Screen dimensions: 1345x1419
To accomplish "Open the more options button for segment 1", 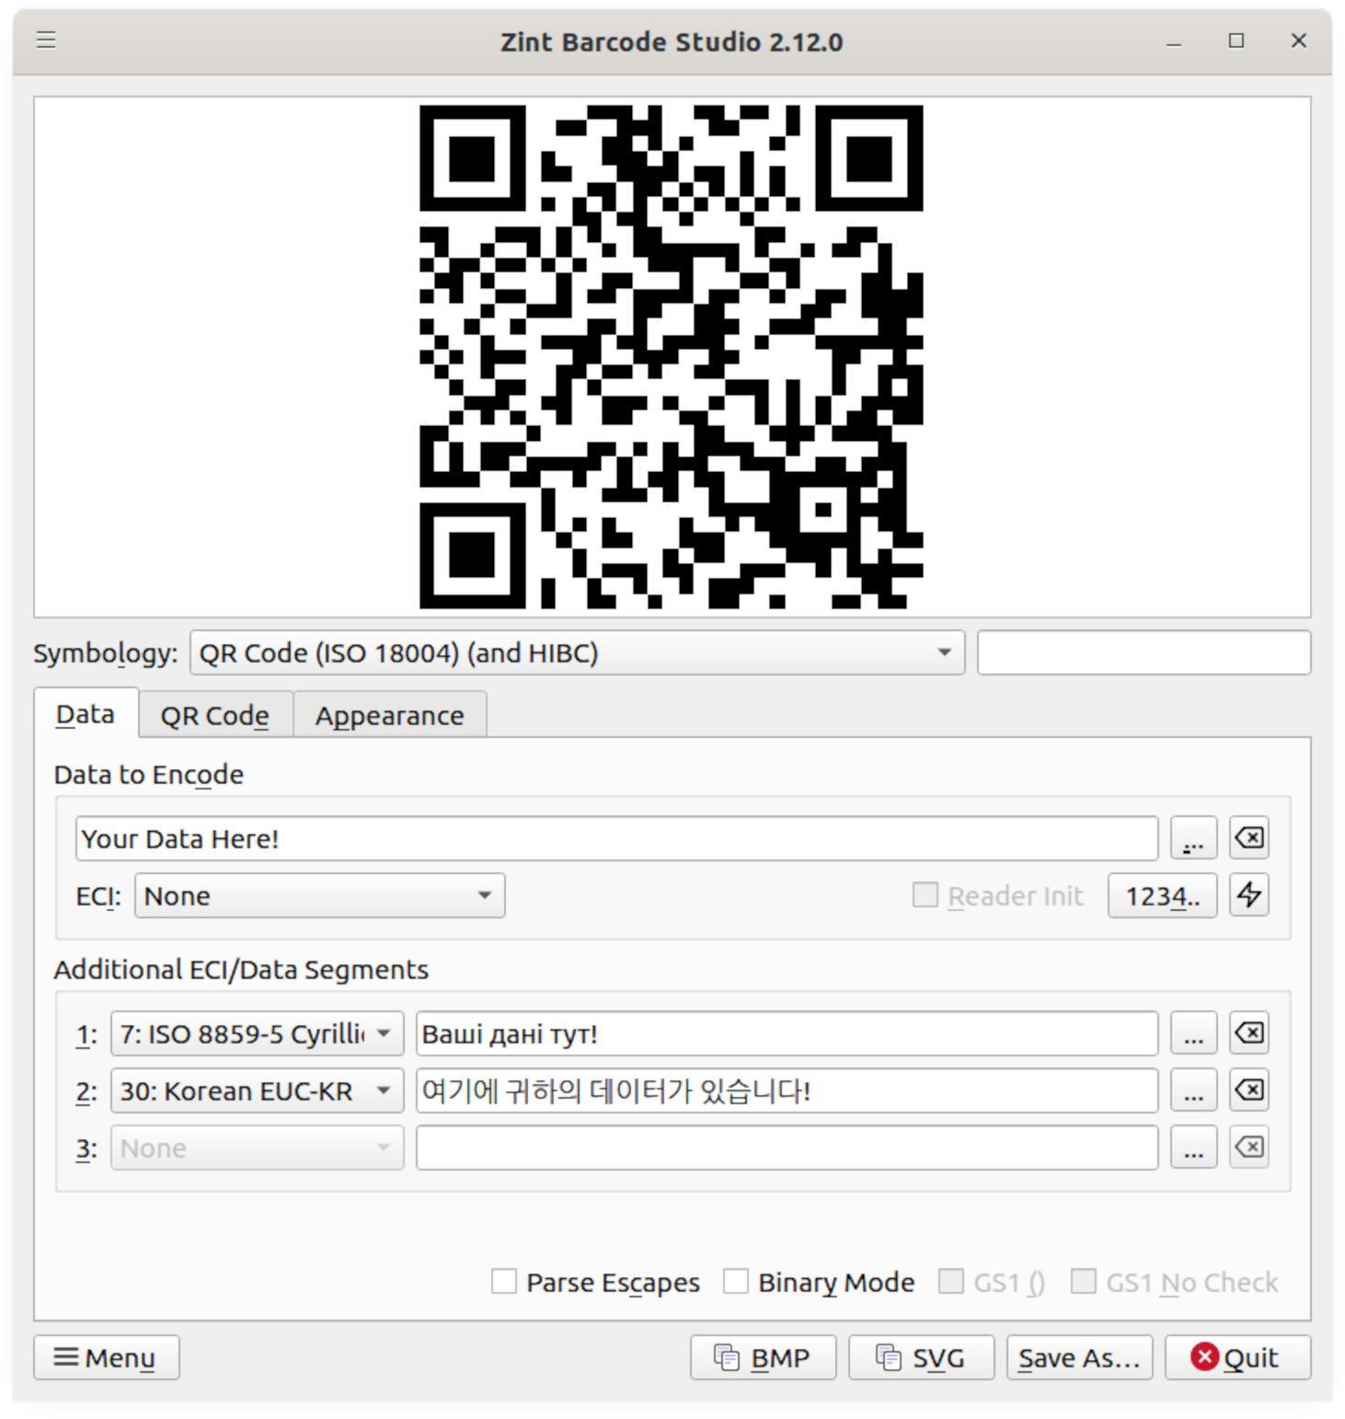I will [1193, 1033].
